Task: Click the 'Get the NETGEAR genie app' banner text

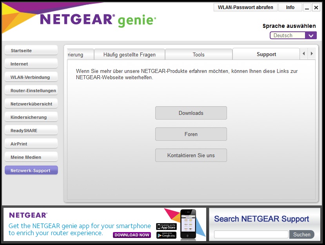Action: pyautogui.click(x=80, y=229)
